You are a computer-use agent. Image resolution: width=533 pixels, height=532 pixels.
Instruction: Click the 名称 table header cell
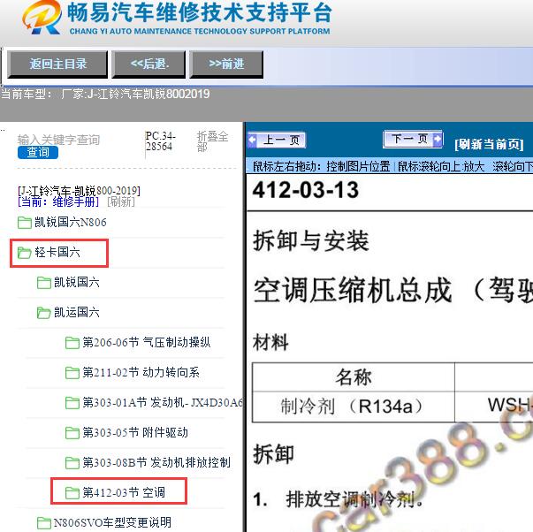click(x=354, y=377)
